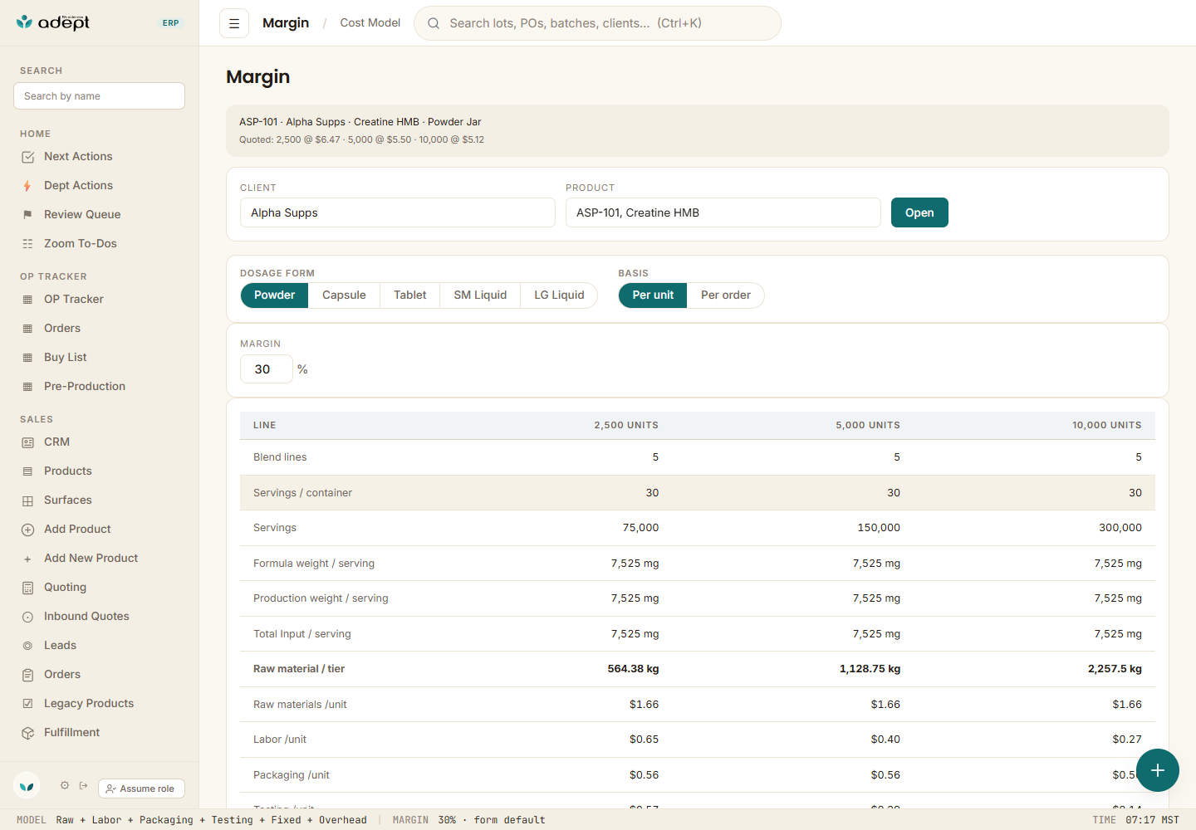Viewport: 1196px width, 830px height.
Task: Click the Products list icon
Action: (x=27, y=471)
